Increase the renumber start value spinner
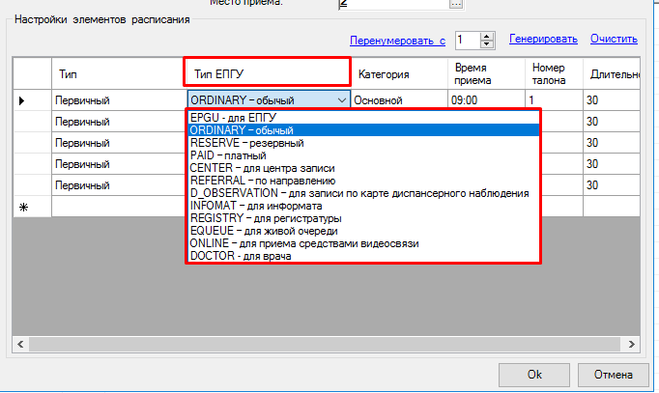The image size is (659, 393). (488, 36)
